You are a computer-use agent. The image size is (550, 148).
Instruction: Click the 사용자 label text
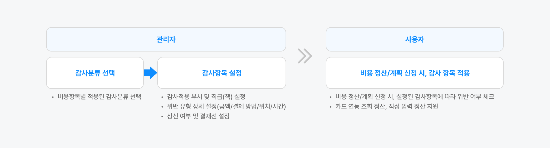(414, 39)
